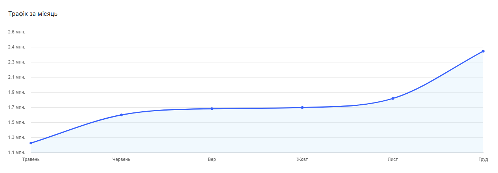Select the 2.1 млн. axis value
Screen dimensions: 498x173
tap(16, 77)
